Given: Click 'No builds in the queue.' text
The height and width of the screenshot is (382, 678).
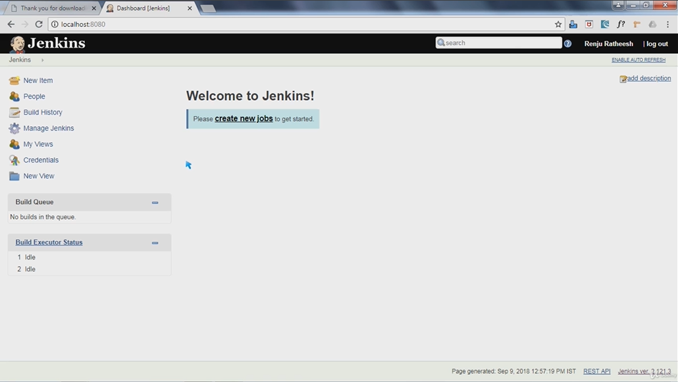Looking at the screenshot, I should [x=43, y=217].
